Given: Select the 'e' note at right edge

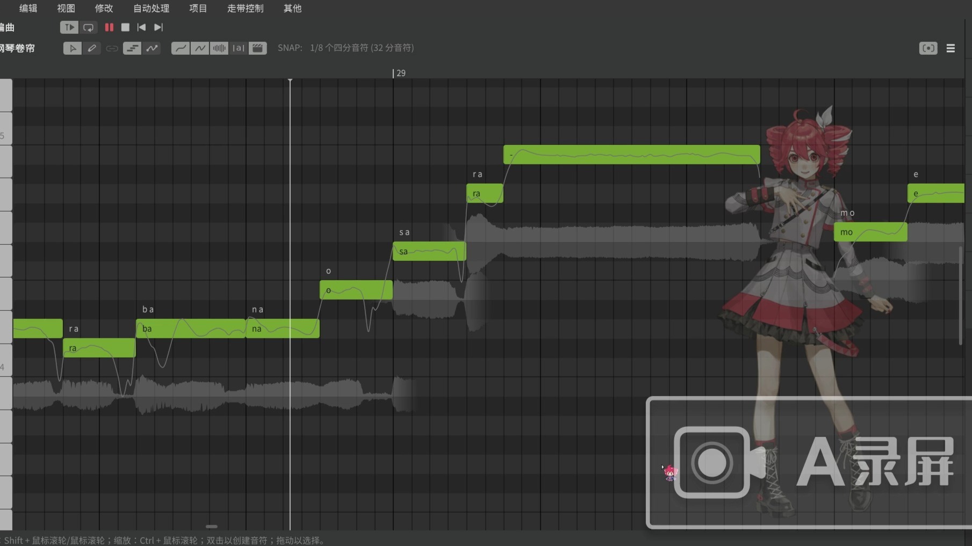Looking at the screenshot, I should (936, 193).
